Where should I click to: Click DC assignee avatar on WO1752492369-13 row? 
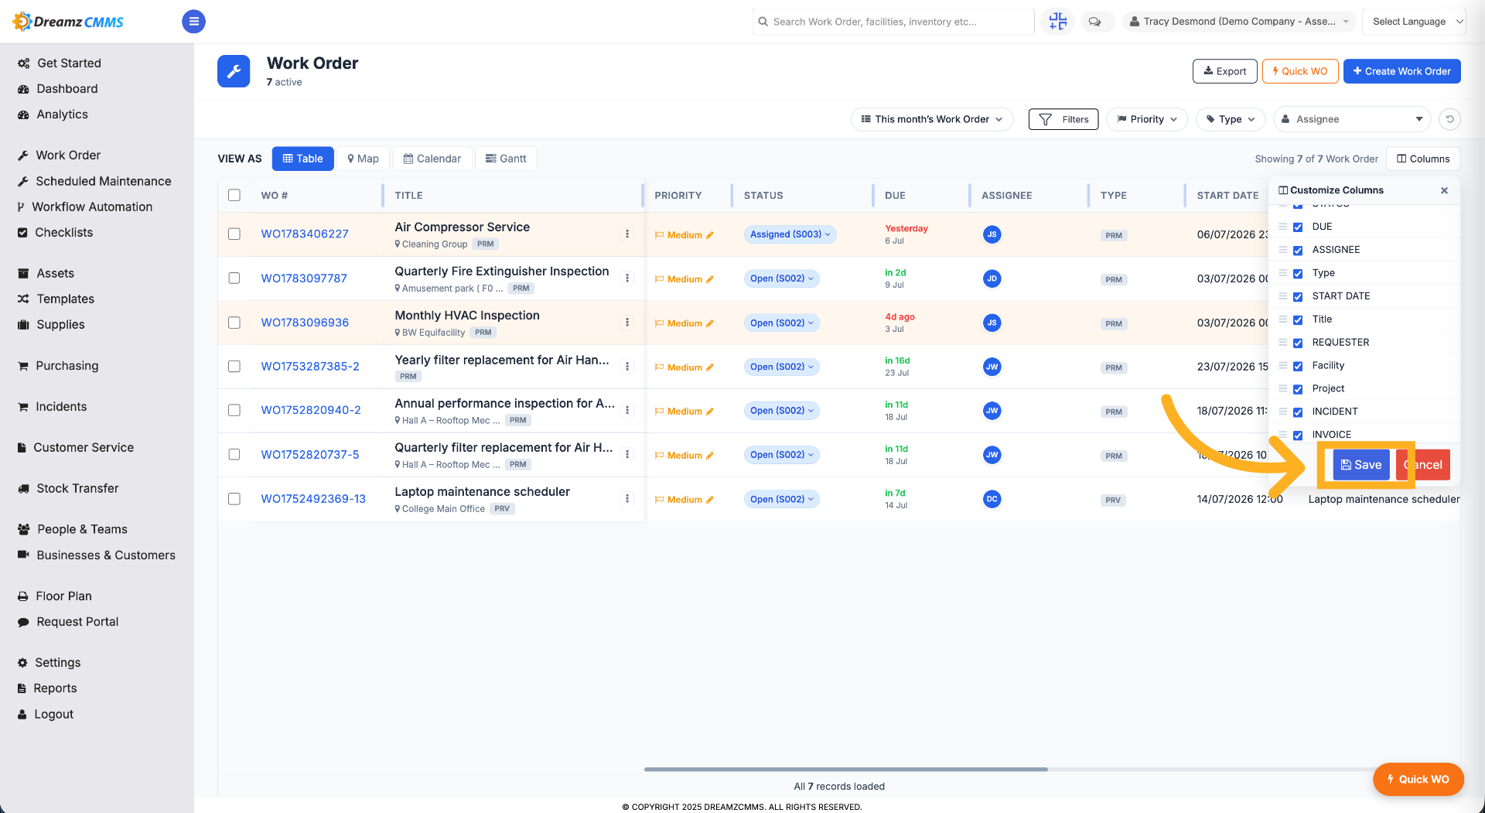pos(992,499)
